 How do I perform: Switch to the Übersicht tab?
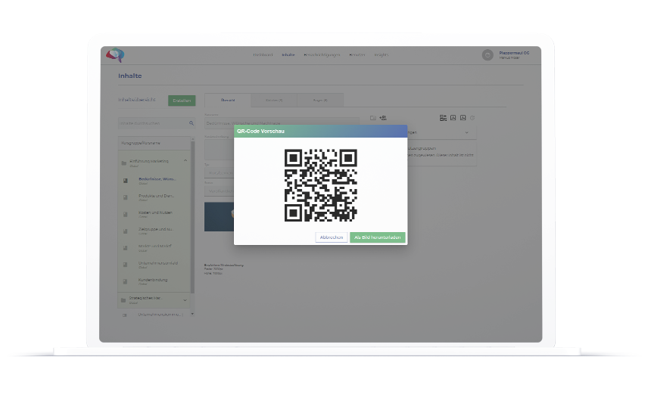[x=228, y=101]
